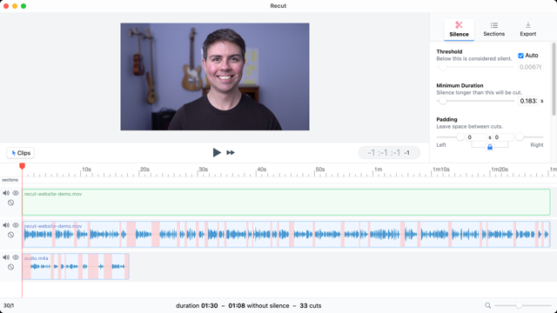Image resolution: width=557 pixels, height=313 pixels.
Task: Click the Minimum Duration slider handle
Action: 442,101
